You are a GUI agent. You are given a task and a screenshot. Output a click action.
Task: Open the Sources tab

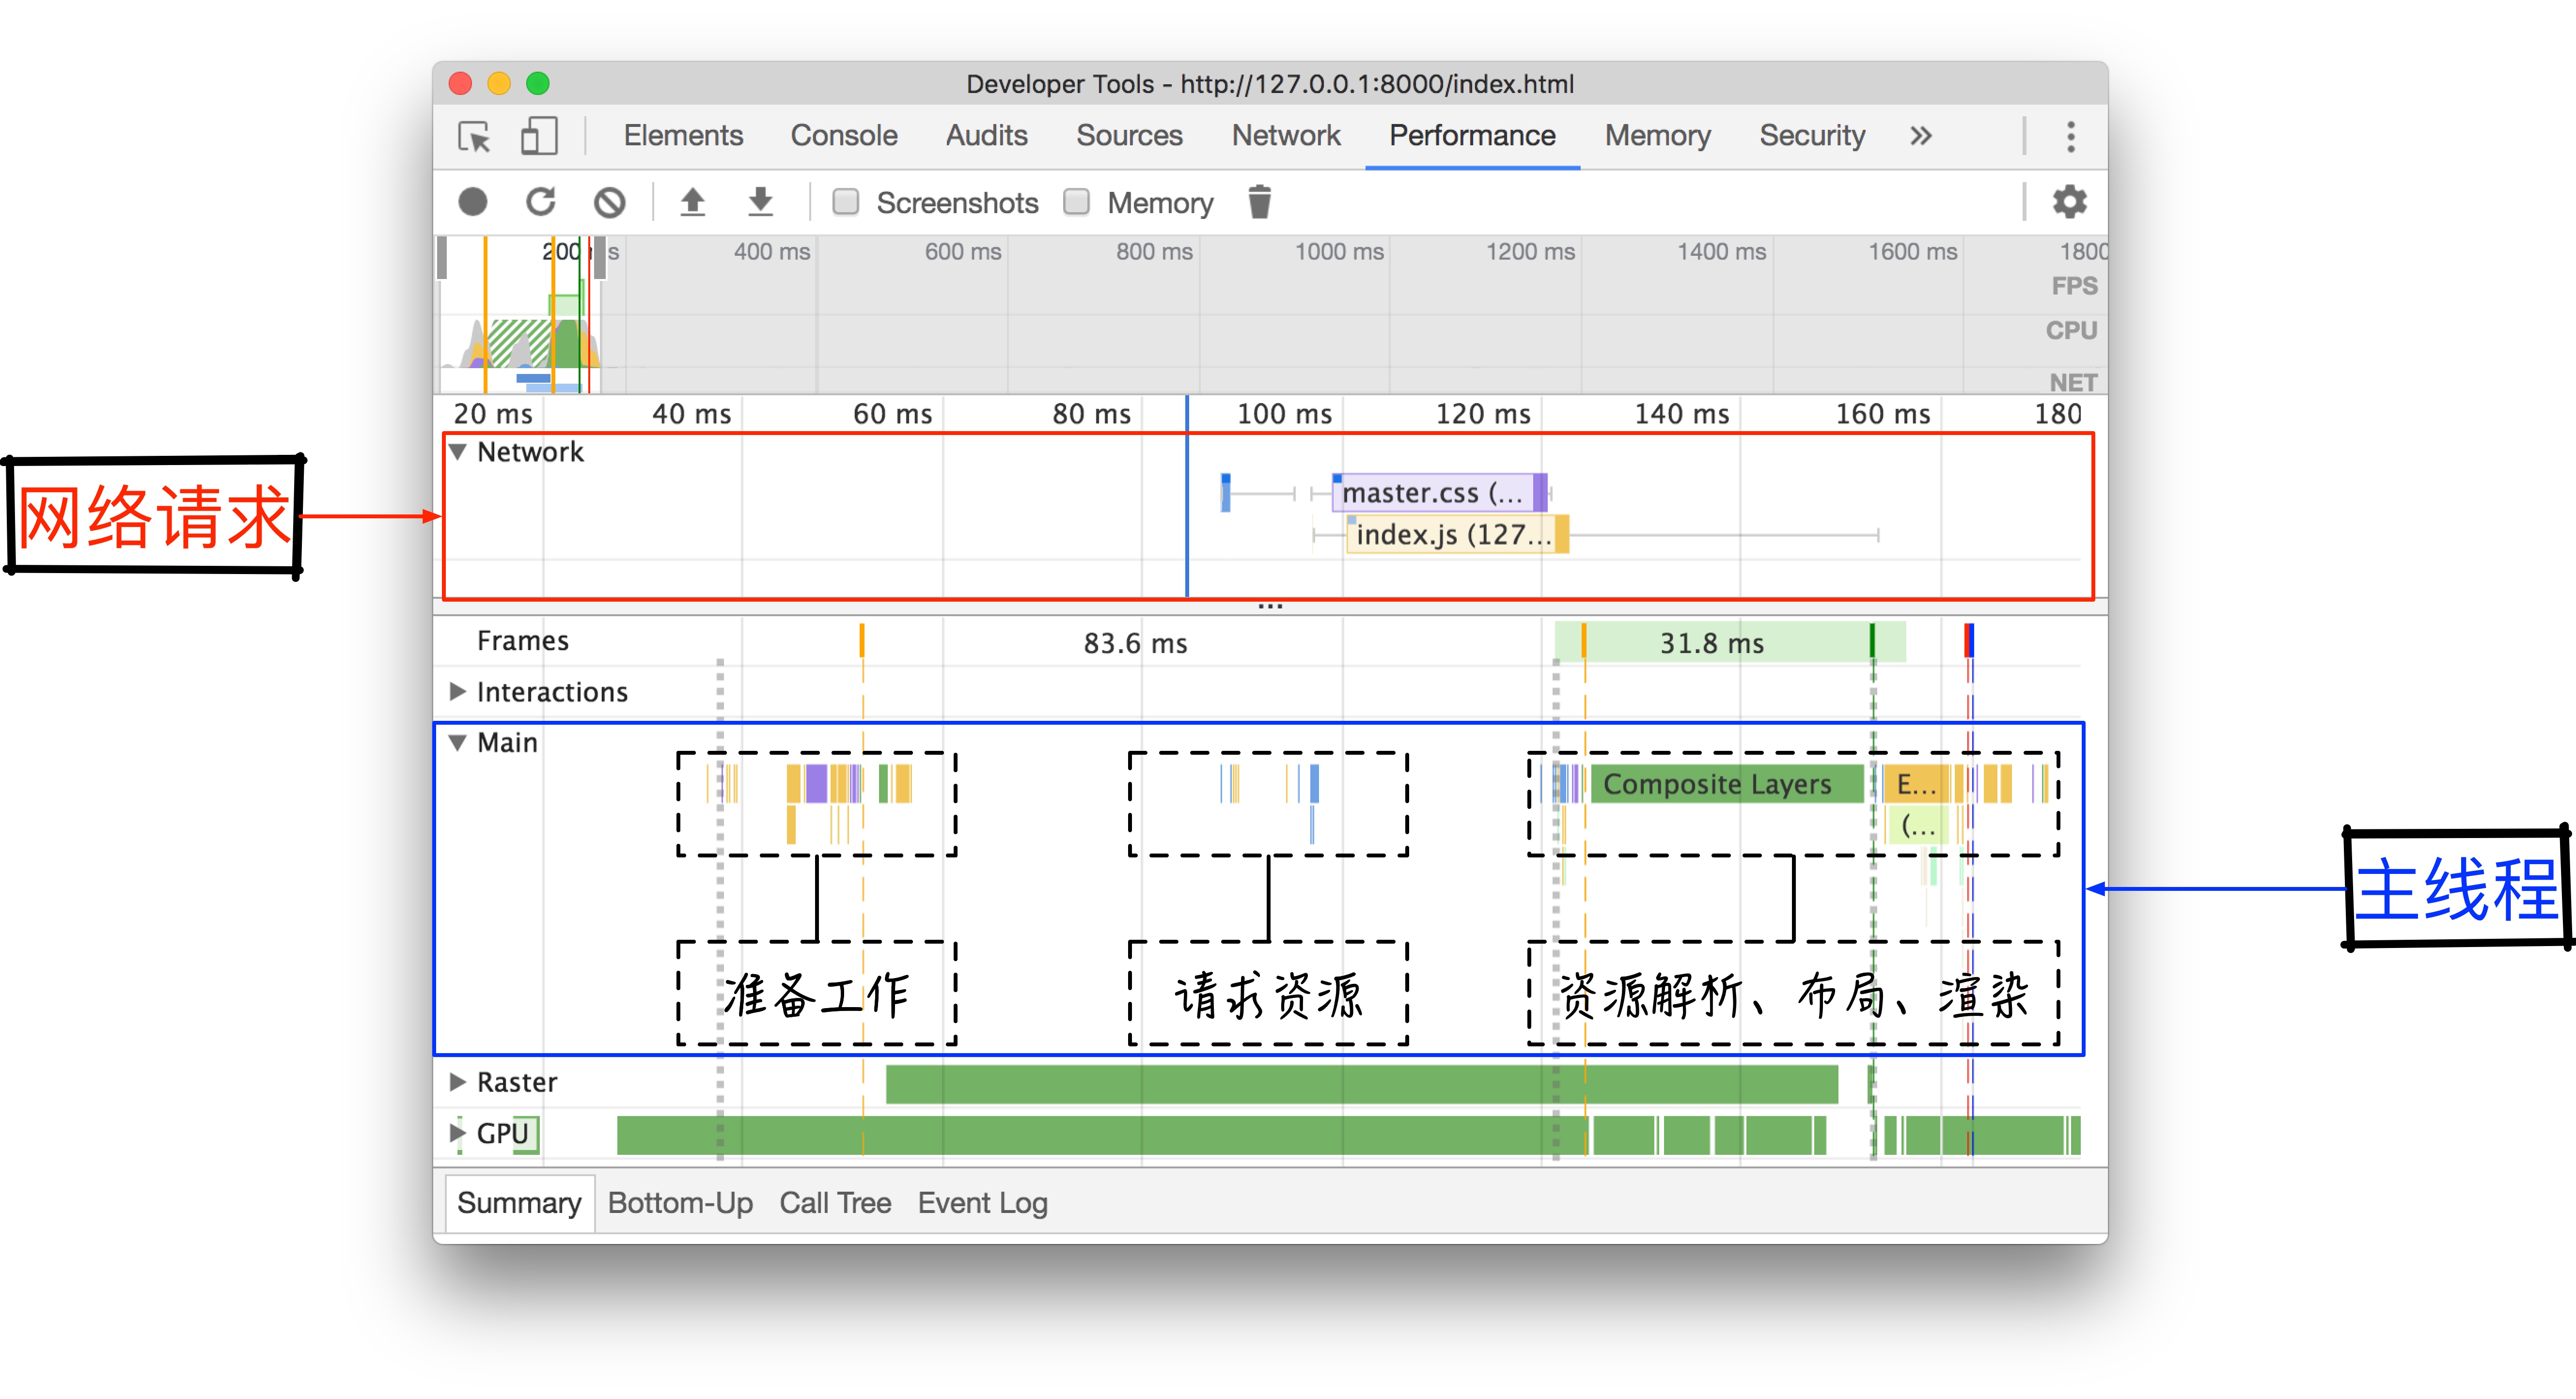tap(1129, 136)
